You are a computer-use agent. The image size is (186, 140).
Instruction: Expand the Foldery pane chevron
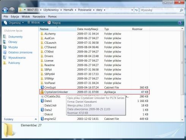[x=36, y=119]
